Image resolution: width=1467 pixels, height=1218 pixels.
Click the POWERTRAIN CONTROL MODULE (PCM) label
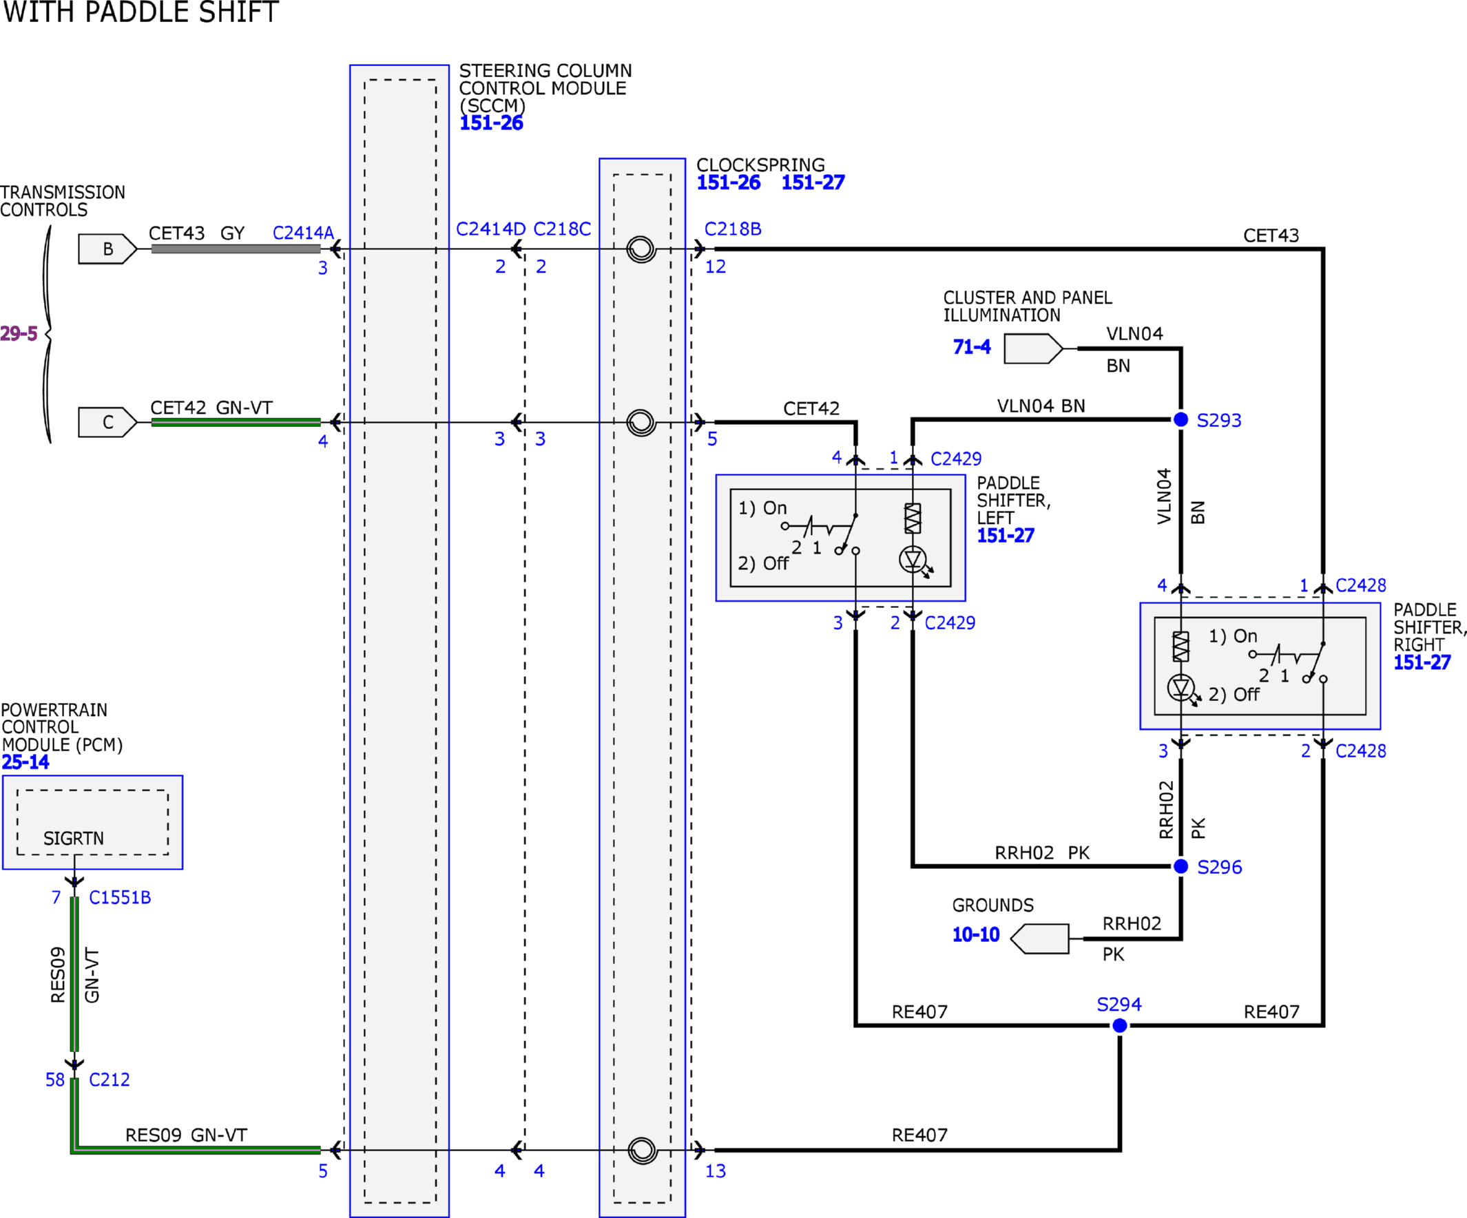pyautogui.click(x=62, y=727)
